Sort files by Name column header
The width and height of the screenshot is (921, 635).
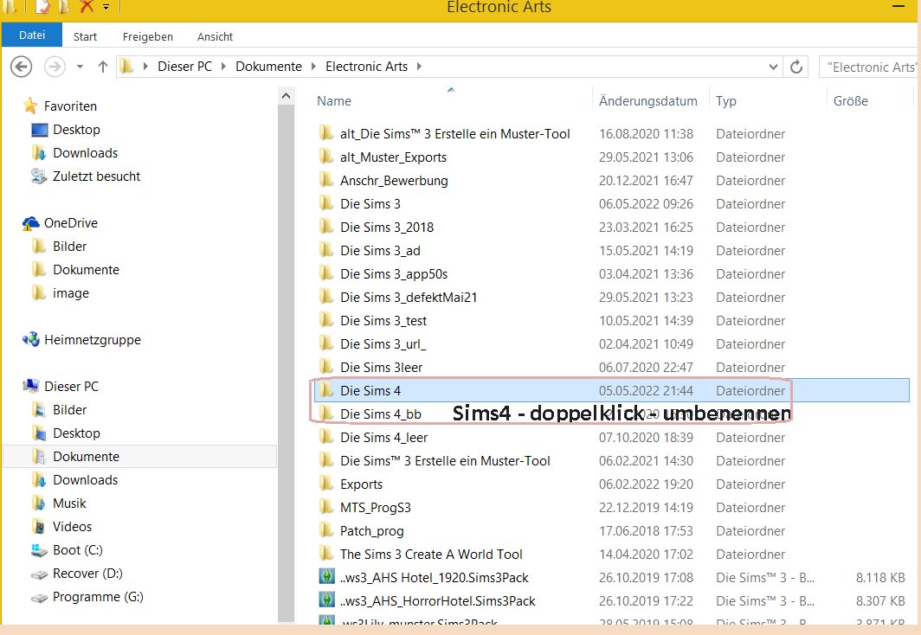click(334, 101)
